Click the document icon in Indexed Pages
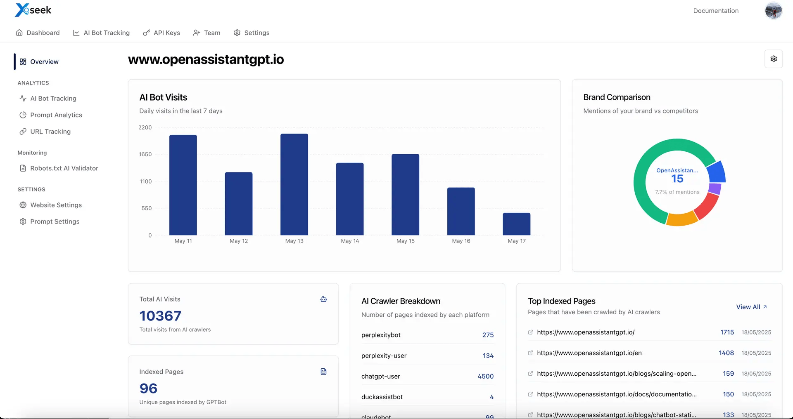793x419 pixels. point(323,372)
